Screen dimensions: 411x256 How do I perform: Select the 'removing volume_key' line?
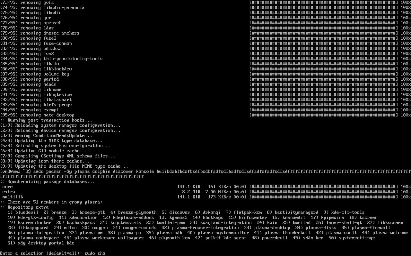pyautogui.click(x=35, y=74)
